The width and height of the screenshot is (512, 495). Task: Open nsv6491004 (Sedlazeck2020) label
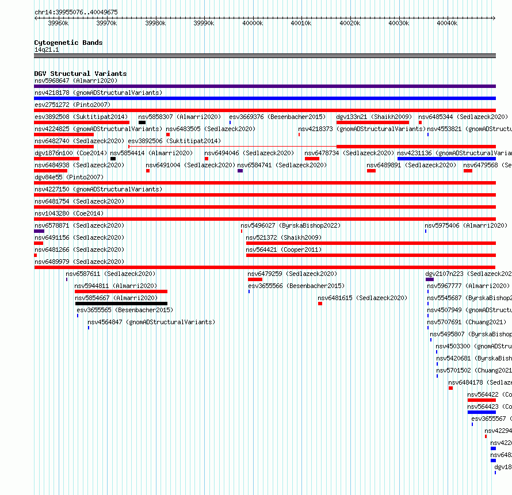[190, 165]
